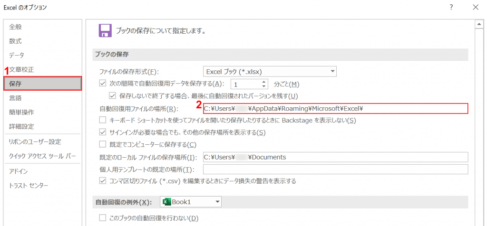
Task: Click the 個人用テンプレートの既定の場所 field
Action: coord(335,169)
